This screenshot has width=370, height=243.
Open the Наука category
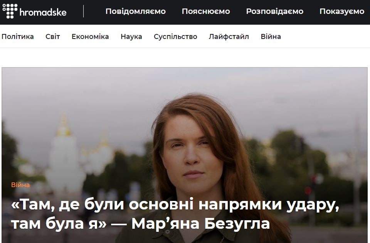tap(131, 37)
